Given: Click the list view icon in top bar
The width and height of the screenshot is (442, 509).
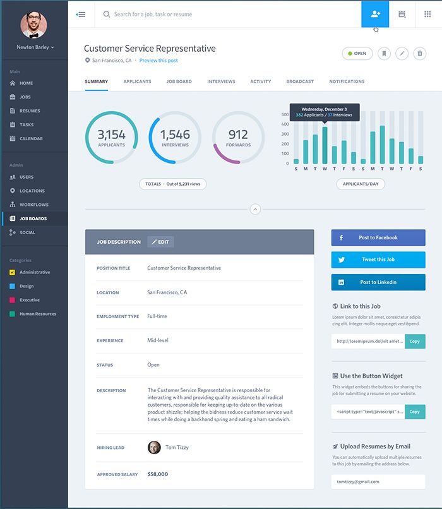Looking at the screenshot, I should click(x=402, y=14).
